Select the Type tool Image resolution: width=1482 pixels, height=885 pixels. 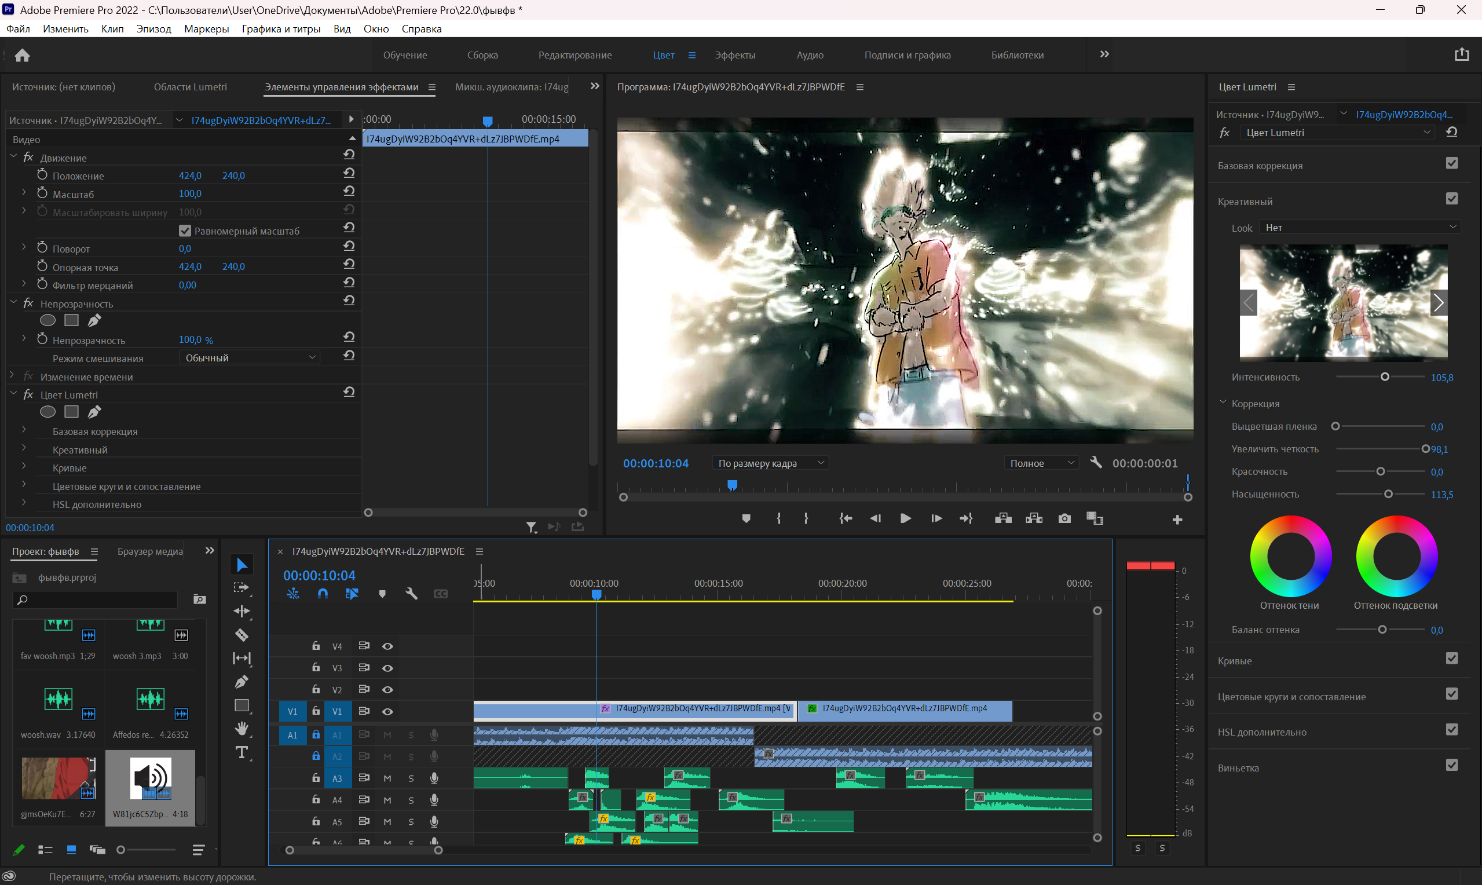click(241, 752)
